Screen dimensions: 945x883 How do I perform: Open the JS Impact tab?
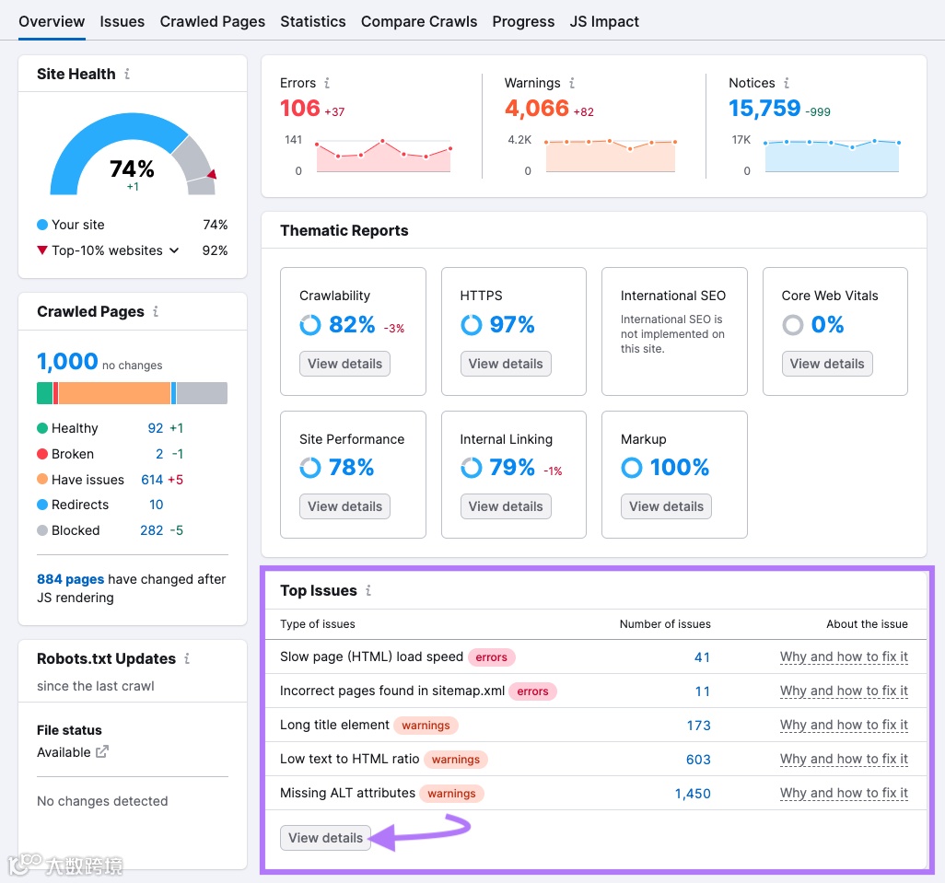point(604,22)
